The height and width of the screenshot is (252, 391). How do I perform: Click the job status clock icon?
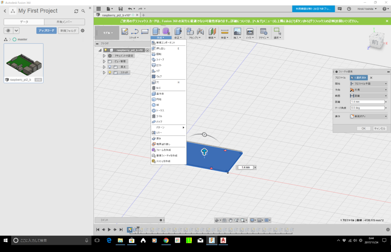tap(349, 9)
